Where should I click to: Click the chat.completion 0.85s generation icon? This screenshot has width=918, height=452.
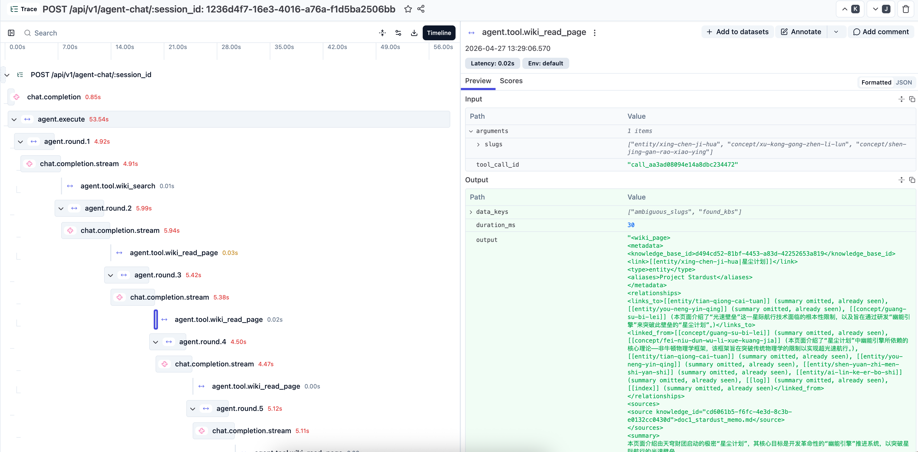tap(17, 97)
